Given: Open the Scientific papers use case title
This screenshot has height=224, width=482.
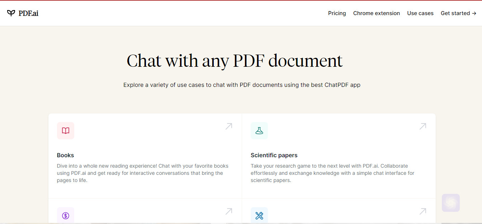Looking at the screenshot, I should 274,155.
